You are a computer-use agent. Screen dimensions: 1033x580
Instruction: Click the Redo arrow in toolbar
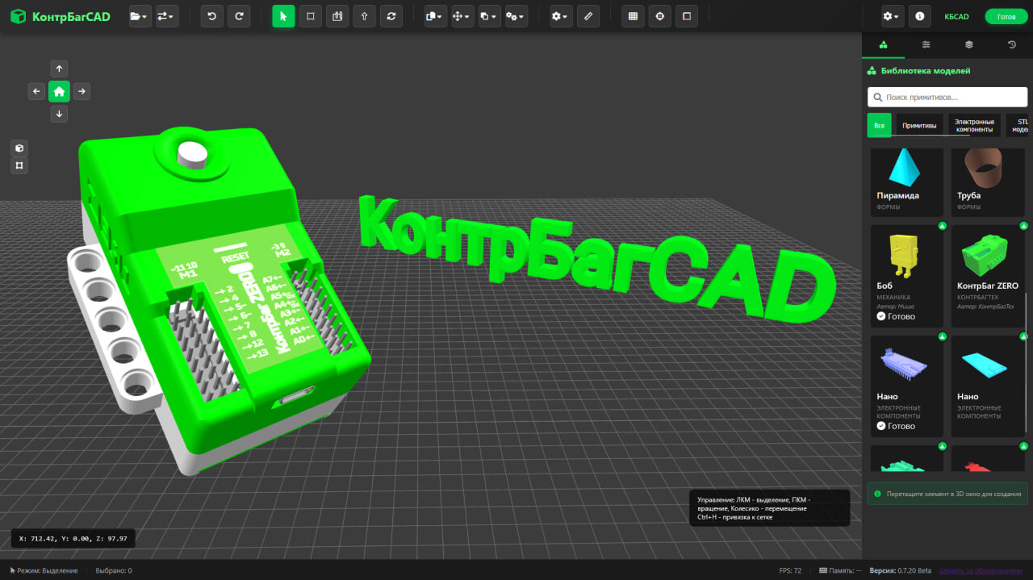tap(239, 16)
